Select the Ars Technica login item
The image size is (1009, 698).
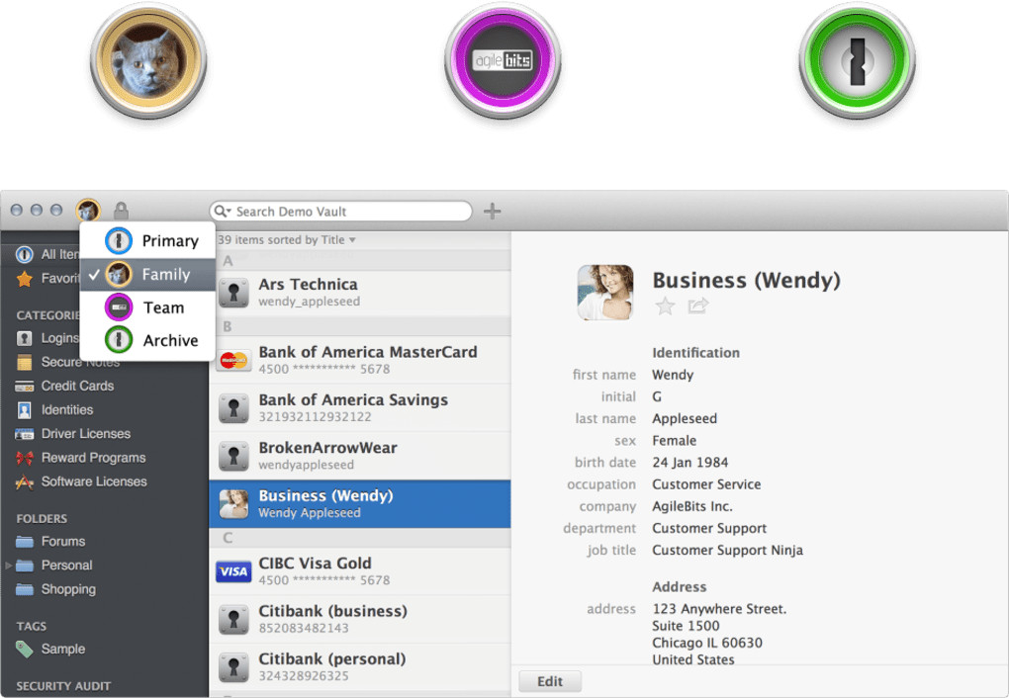coord(360,293)
